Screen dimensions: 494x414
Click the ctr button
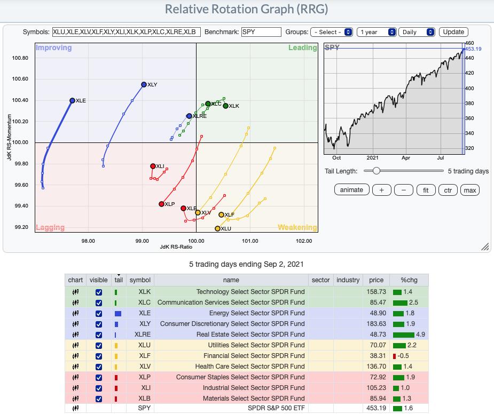[x=448, y=190]
